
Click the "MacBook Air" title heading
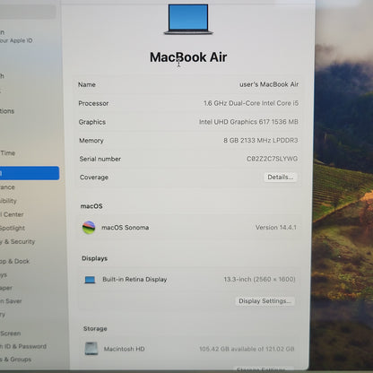pos(188,57)
